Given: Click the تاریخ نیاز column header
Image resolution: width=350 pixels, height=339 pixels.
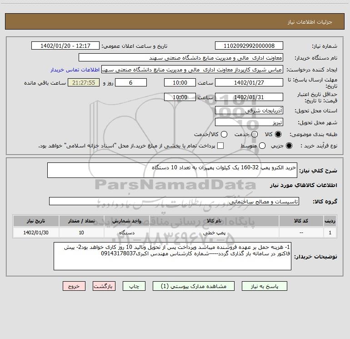Looking at the screenshot, I should point(36,221).
